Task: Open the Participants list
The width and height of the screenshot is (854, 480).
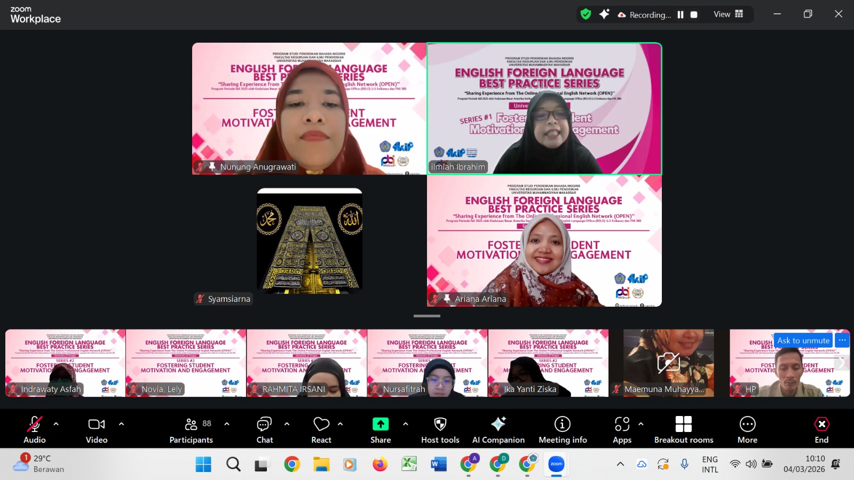Action: click(191, 430)
